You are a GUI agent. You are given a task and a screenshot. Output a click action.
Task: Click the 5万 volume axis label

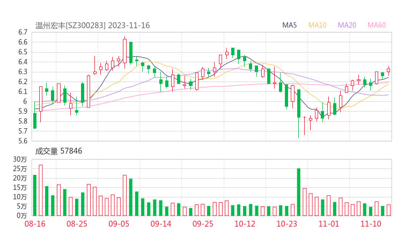click(x=22, y=206)
